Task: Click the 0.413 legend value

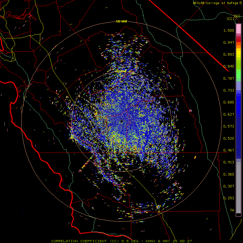Action: tap(229, 162)
